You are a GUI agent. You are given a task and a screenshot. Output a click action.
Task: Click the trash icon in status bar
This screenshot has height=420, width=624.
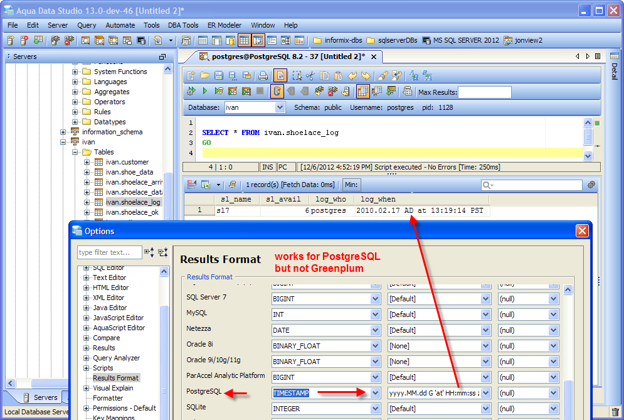(x=616, y=412)
